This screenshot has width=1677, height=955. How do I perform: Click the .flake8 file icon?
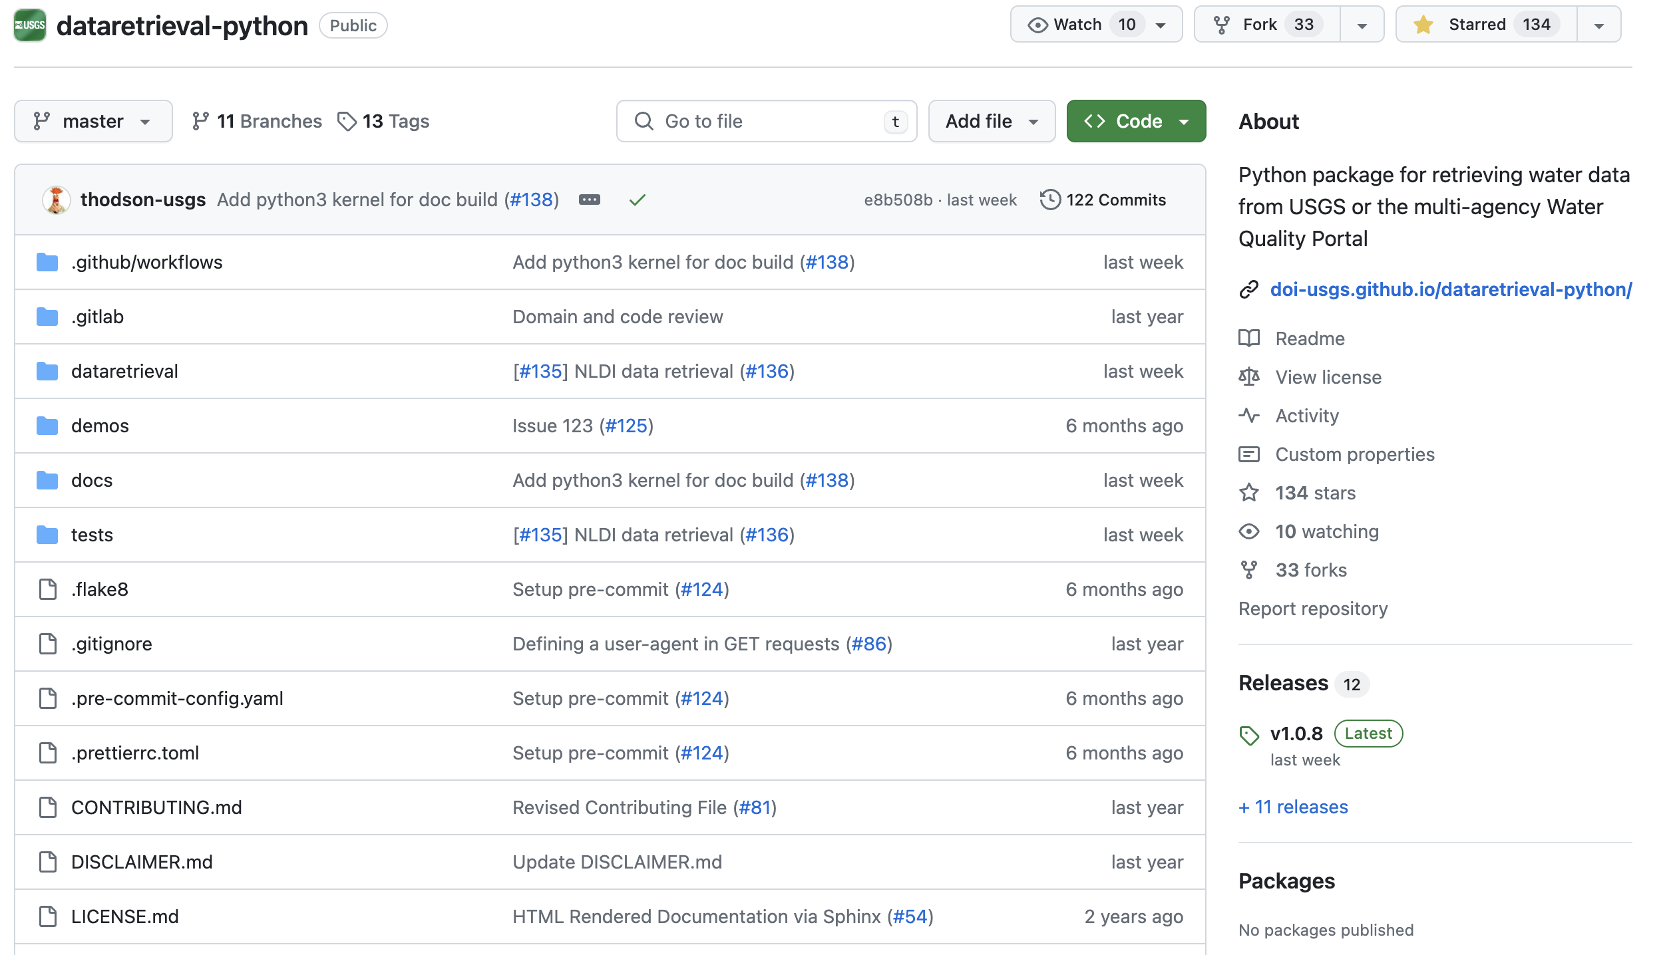tap(48, 589)
